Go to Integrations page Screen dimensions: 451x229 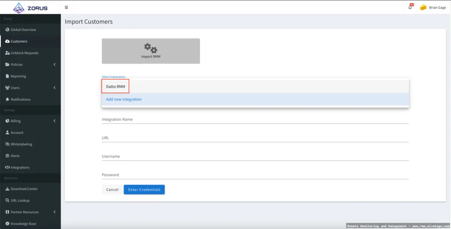pos(20,167)
